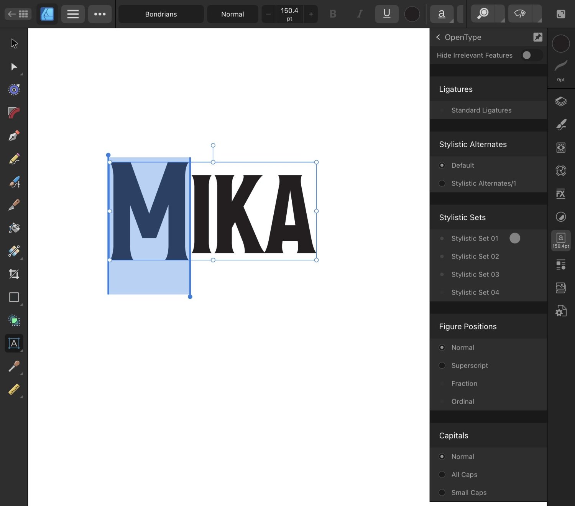
Task: Go back from OpenType panel
Action: (x=438, y=37)
